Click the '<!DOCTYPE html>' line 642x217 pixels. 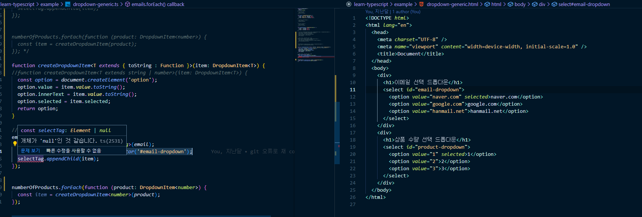coord(387,18)
